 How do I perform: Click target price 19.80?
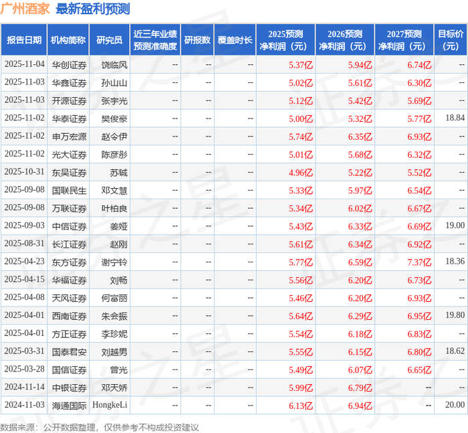pos(455,315)
